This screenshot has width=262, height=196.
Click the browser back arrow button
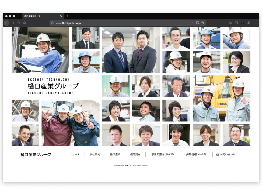pos(6,23)
